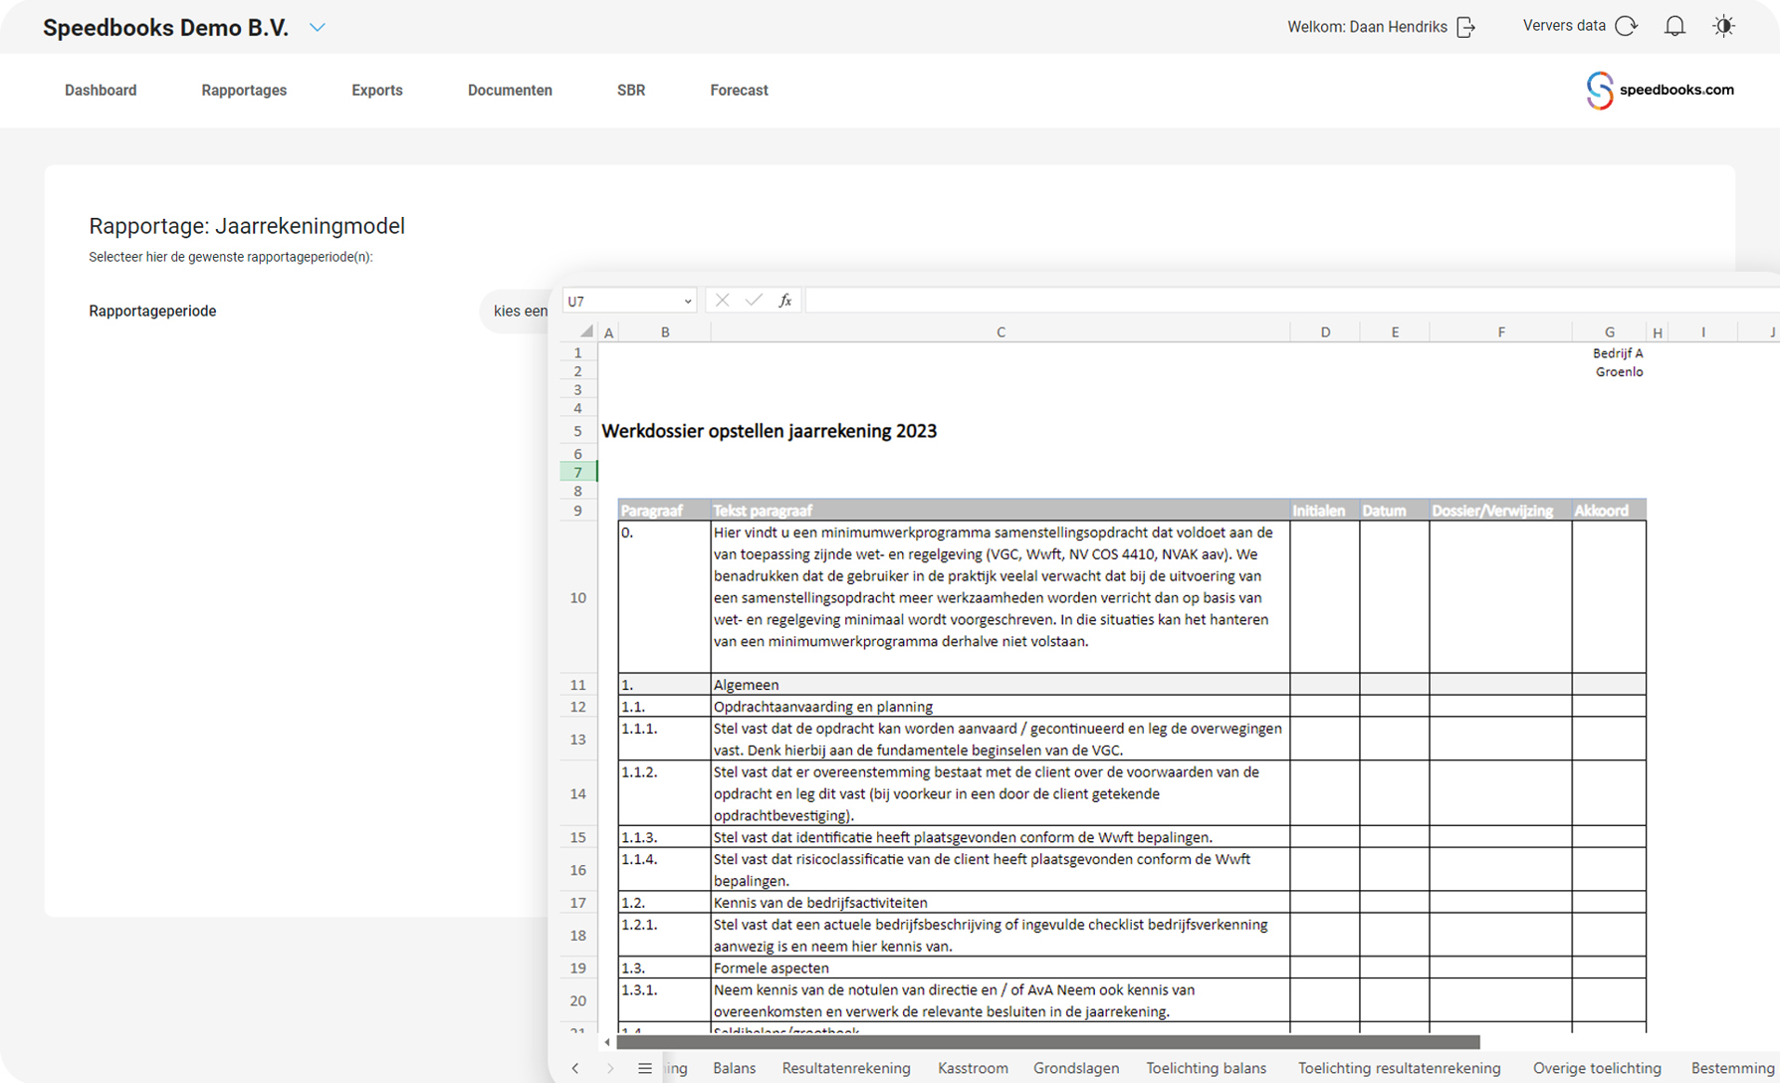Navigate to the Dashboard section

pos(101,91)
